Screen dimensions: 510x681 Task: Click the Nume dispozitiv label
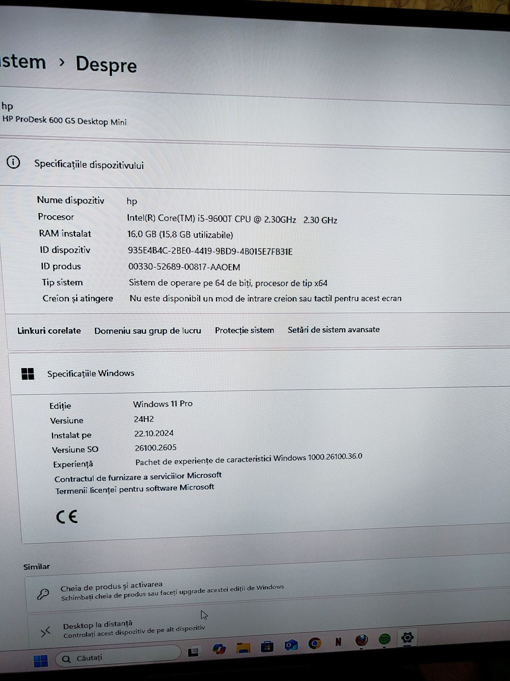coord(71,200)
